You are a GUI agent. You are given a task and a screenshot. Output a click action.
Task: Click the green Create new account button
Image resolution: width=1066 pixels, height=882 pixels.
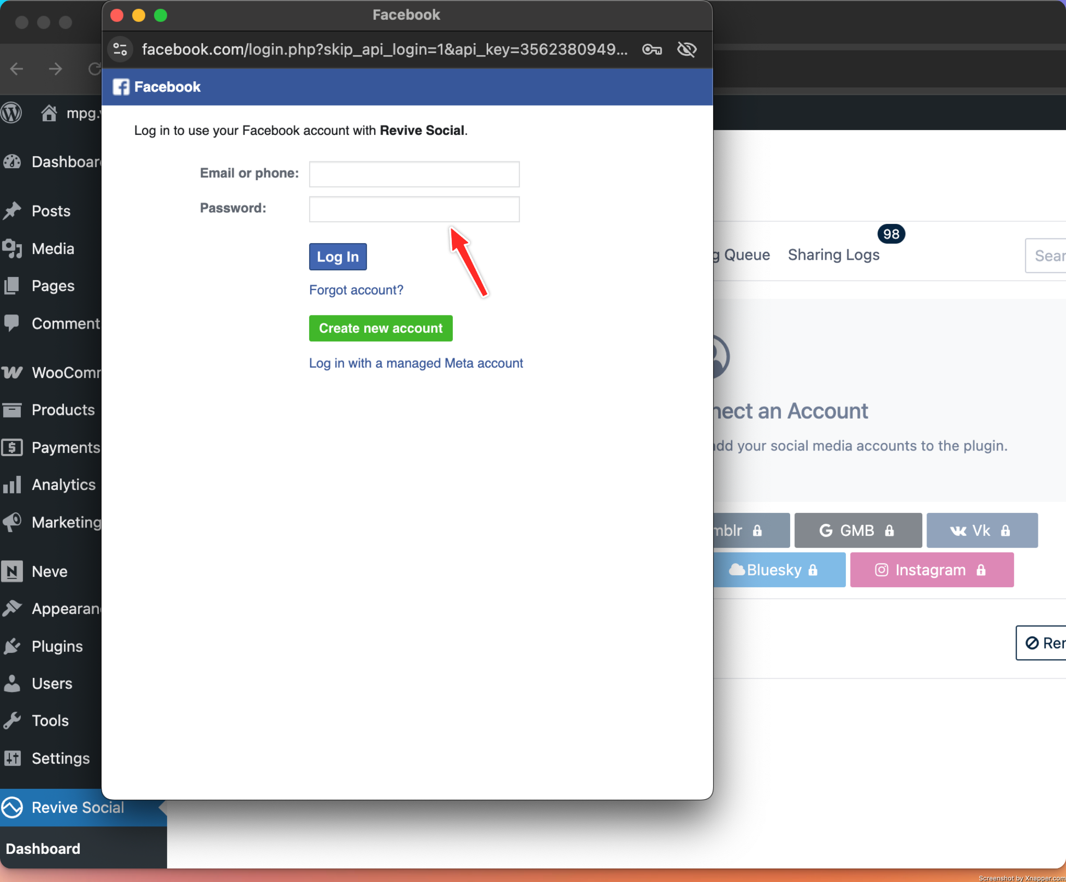(x=380, y=329)
